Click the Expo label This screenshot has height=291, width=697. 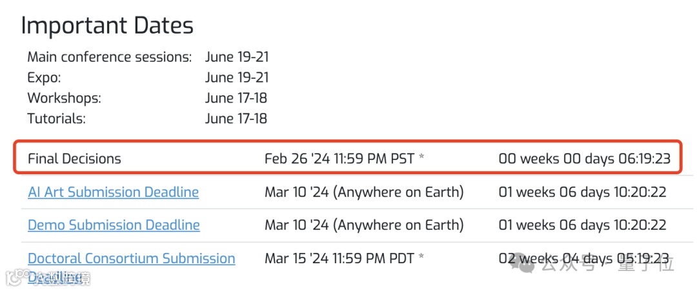point(44,77)
